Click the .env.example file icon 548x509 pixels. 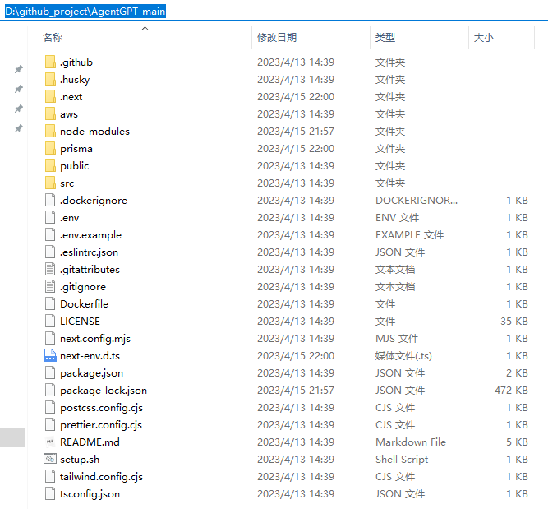click(x=50, y=234)
